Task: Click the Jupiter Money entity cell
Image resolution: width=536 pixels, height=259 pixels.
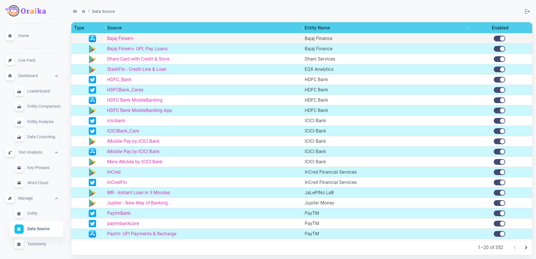Action: (x=319, y=203)
